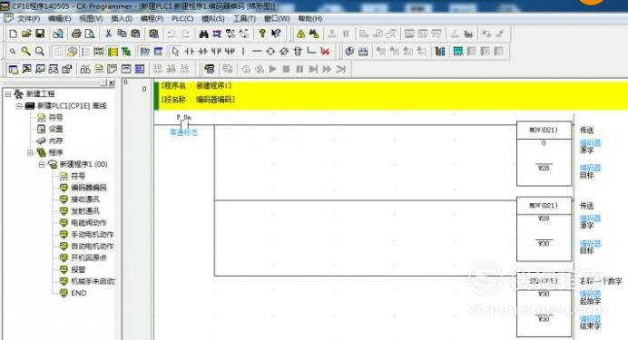Click the simulation stop square button

[286, 69]
